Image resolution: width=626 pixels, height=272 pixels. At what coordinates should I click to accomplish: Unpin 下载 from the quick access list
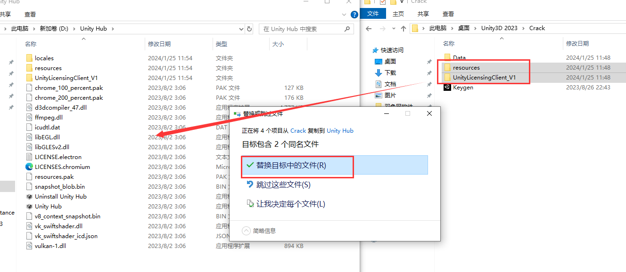point(428,73)
